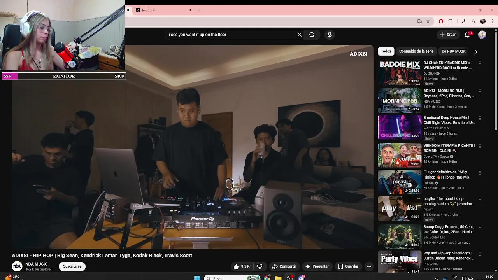The height and width of the screenshot is (280, 498).
Task: Open media controls icon in browser toolbar
Action: click(x=473, y=21)
